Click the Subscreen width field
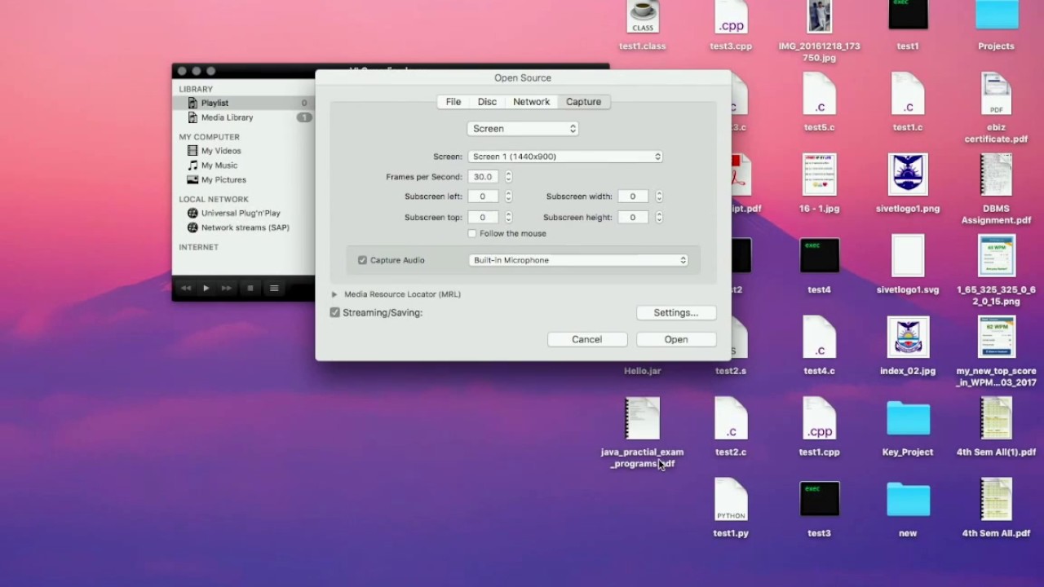This screenshot has width=1044, height=587. [633, 196]
